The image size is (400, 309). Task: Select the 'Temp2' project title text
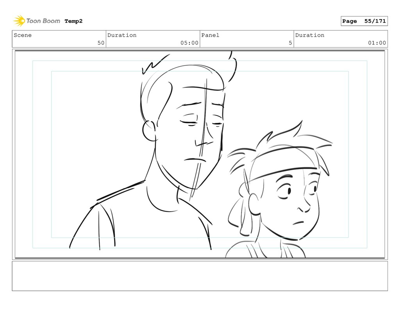[73, 21]
